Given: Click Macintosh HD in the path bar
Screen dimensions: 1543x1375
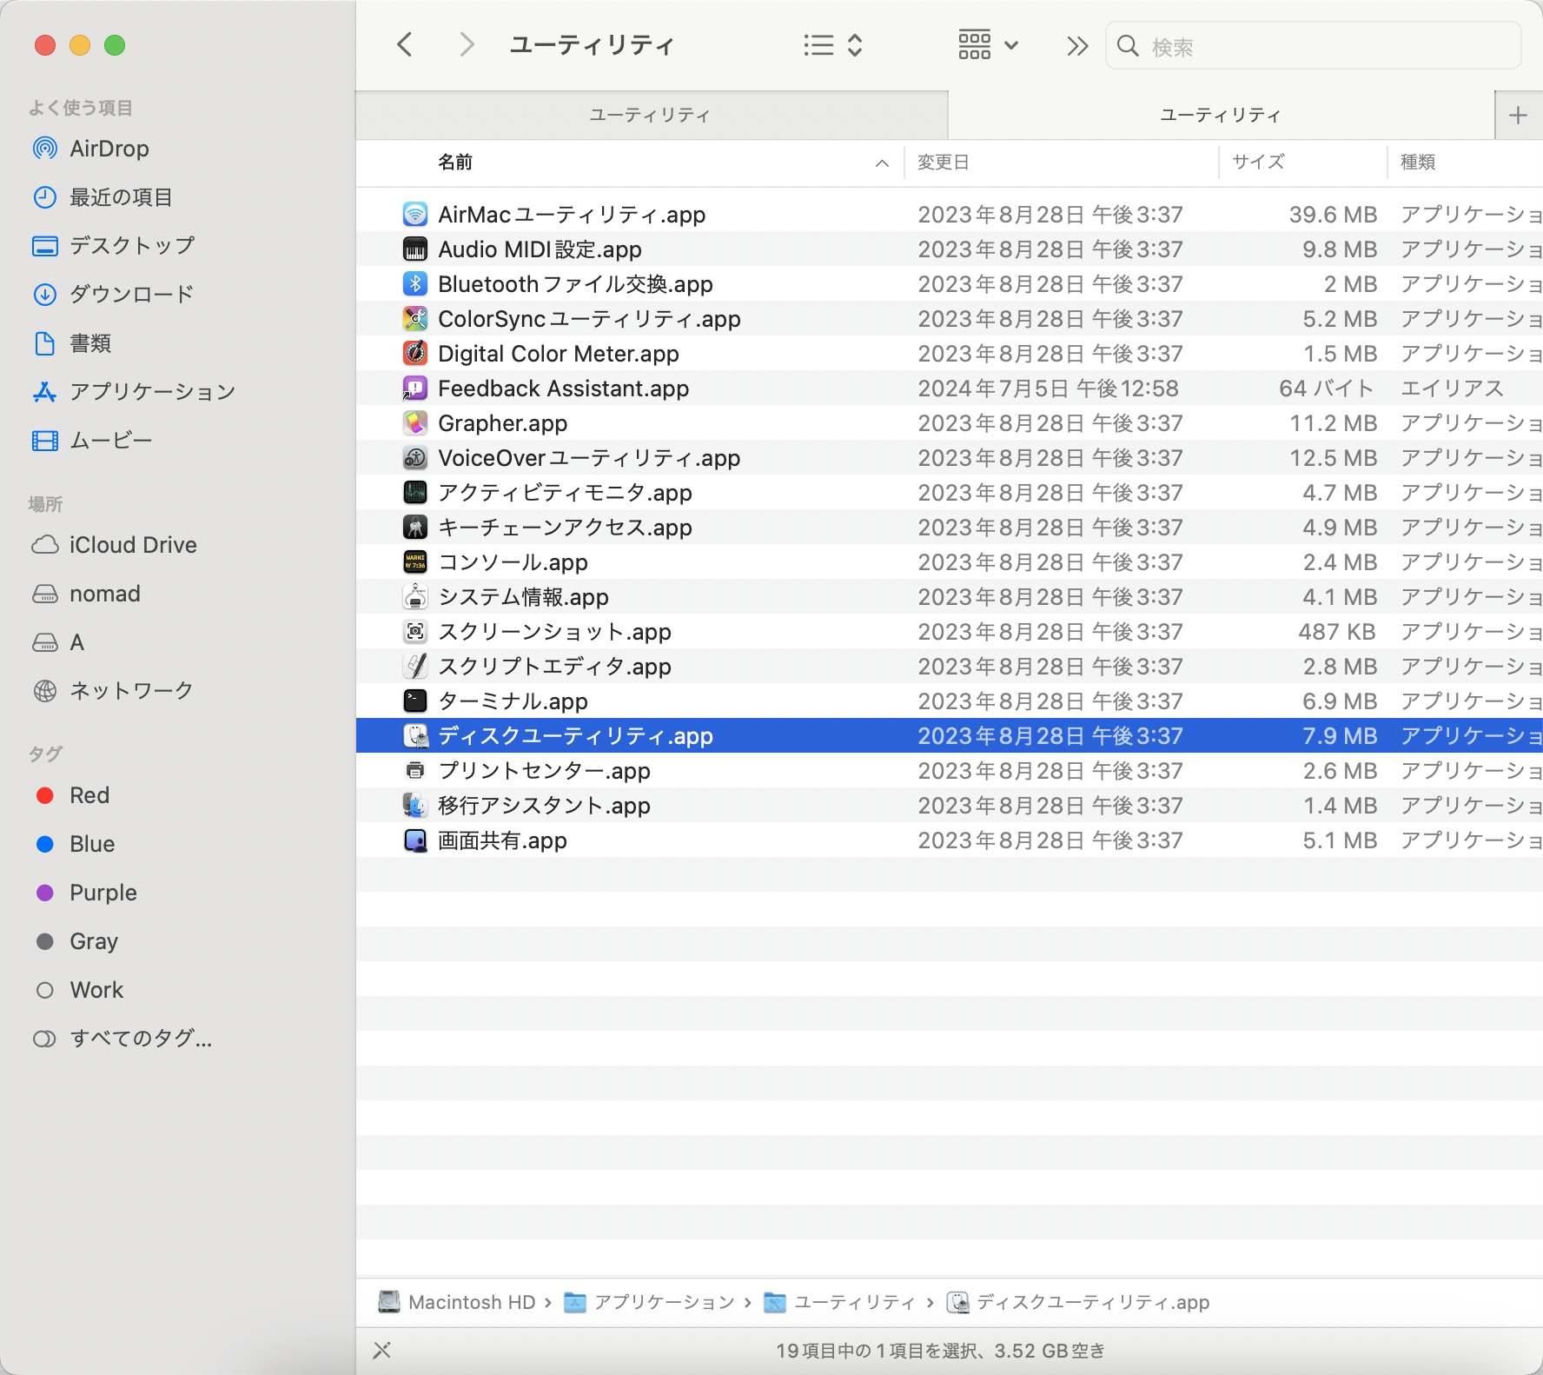Looking at the screenshot, I should (471, 1302).
